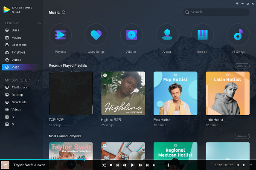Open the Genres piano icon

click(x=202, y=35)
